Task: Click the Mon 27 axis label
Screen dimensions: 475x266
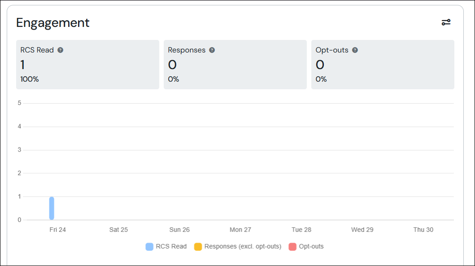Action: (x=240, y=230)
